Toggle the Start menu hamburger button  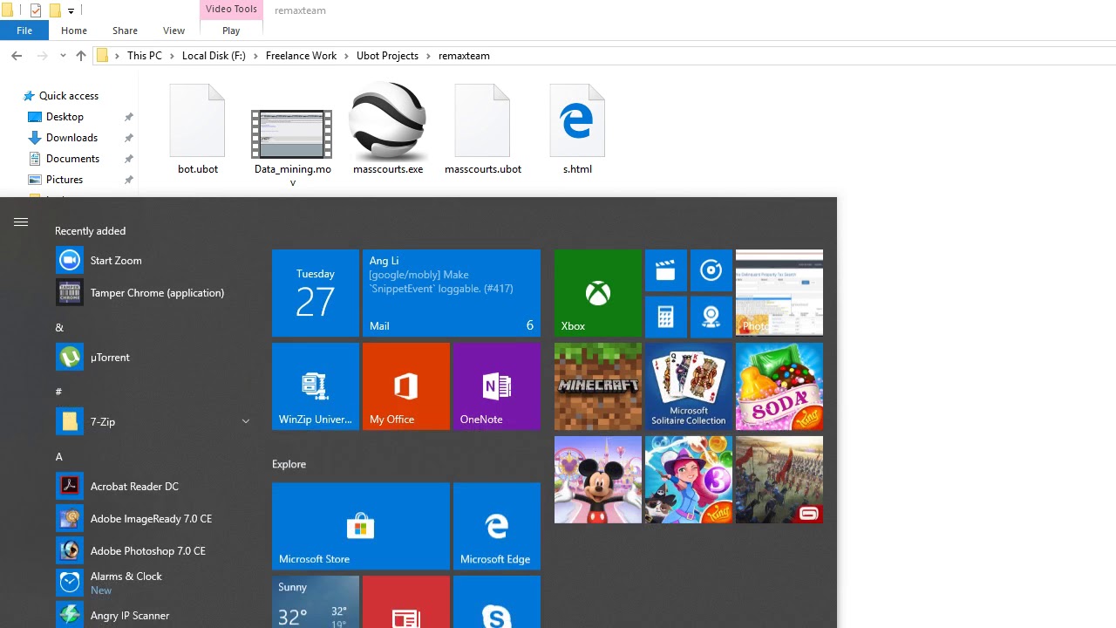(21, 222)
